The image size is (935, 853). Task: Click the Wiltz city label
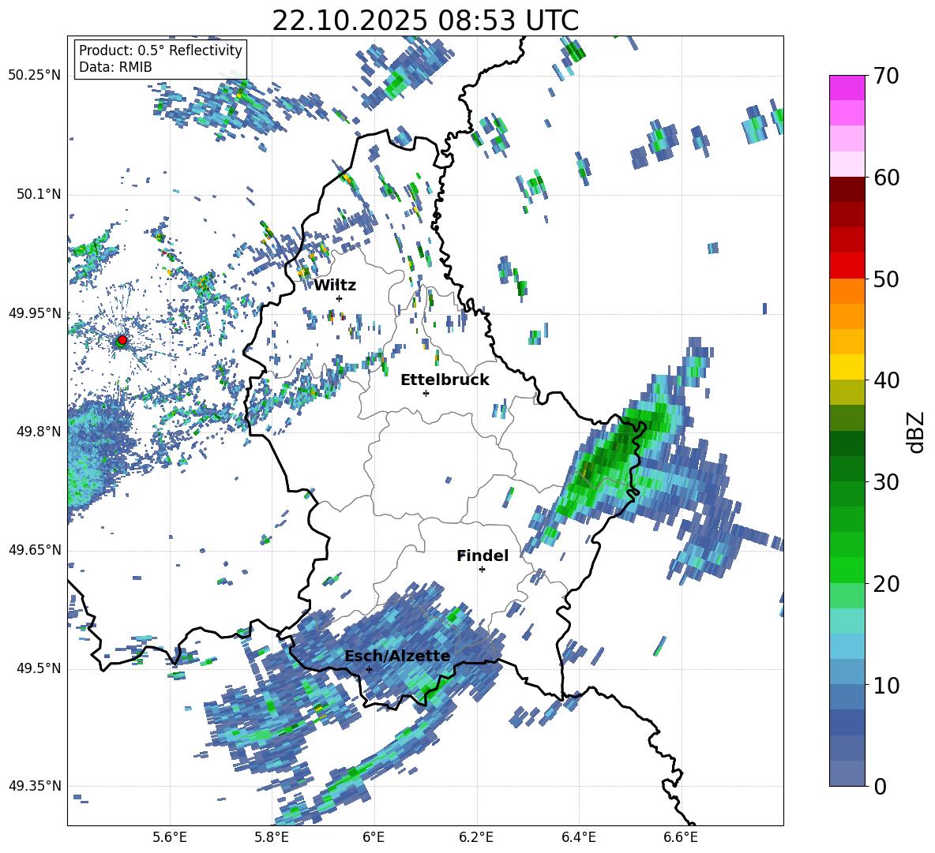click(335, 286)
